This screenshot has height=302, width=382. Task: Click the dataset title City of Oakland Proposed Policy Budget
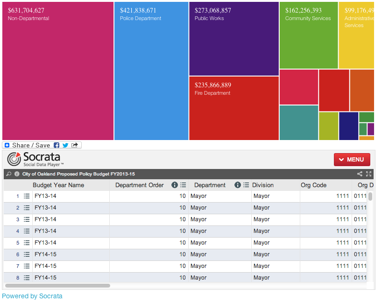pyautogui.click(x=78, y=174)
